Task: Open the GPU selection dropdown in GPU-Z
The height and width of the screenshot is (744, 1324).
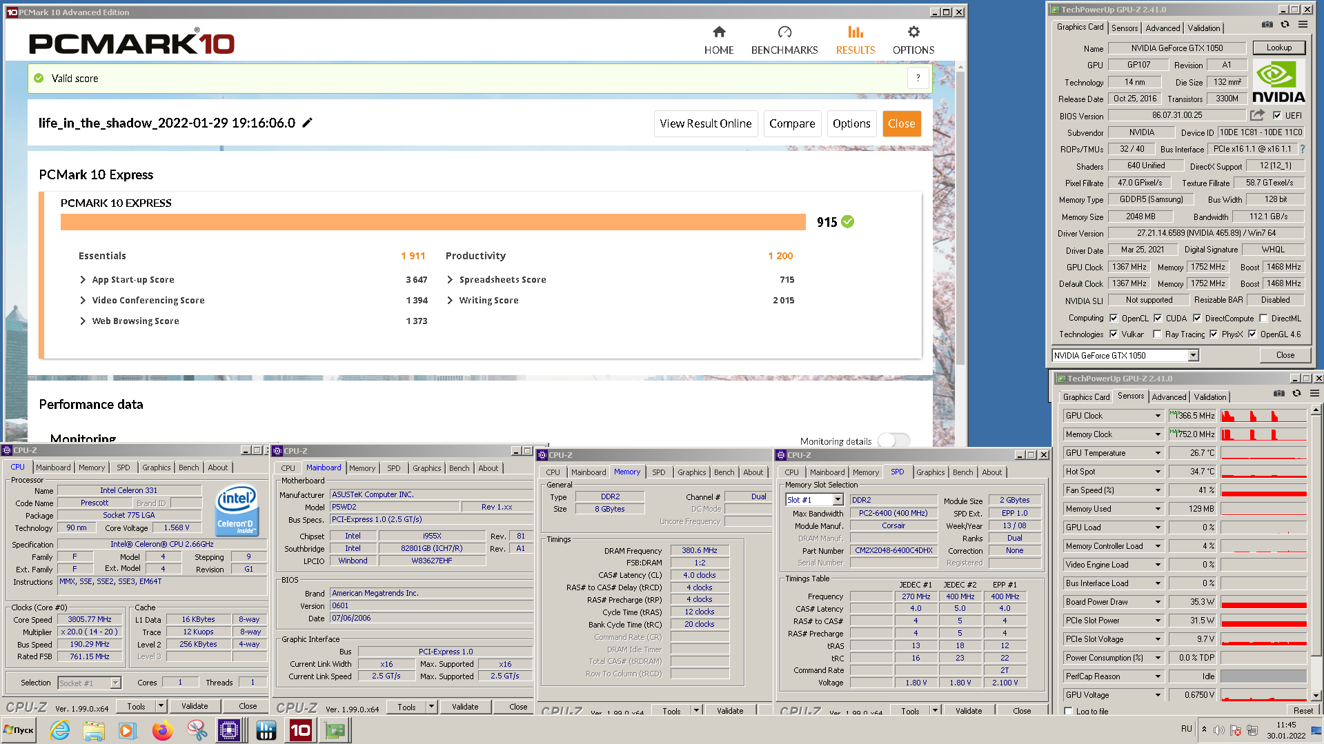Action: click(x=1194, y=356)
